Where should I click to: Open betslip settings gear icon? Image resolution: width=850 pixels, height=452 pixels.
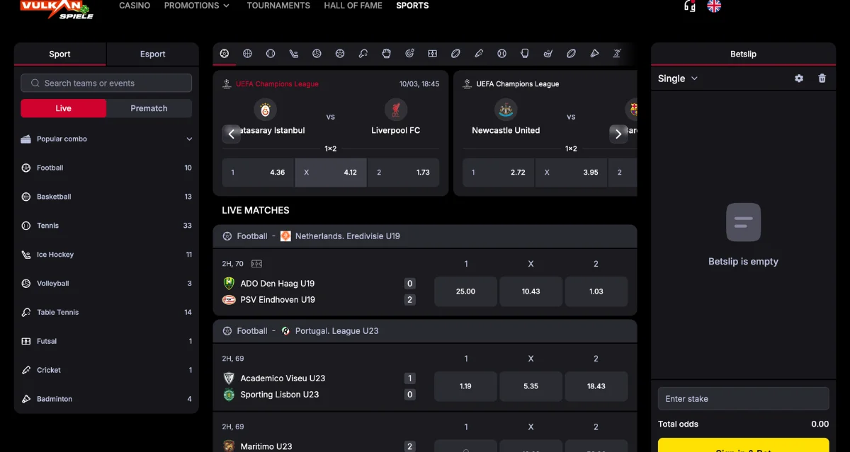(x=799, y=79)
